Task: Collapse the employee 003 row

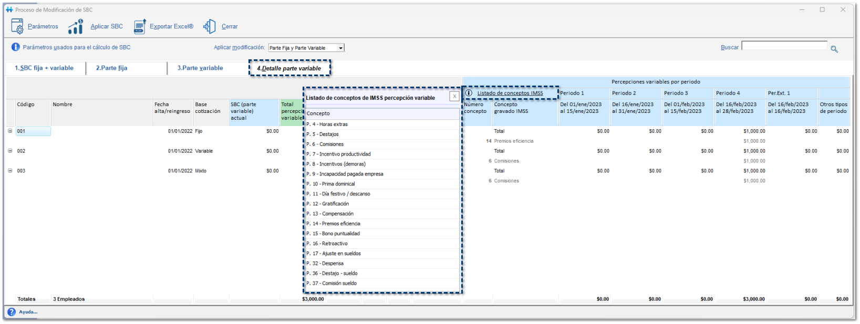Action: coord(10,171)
